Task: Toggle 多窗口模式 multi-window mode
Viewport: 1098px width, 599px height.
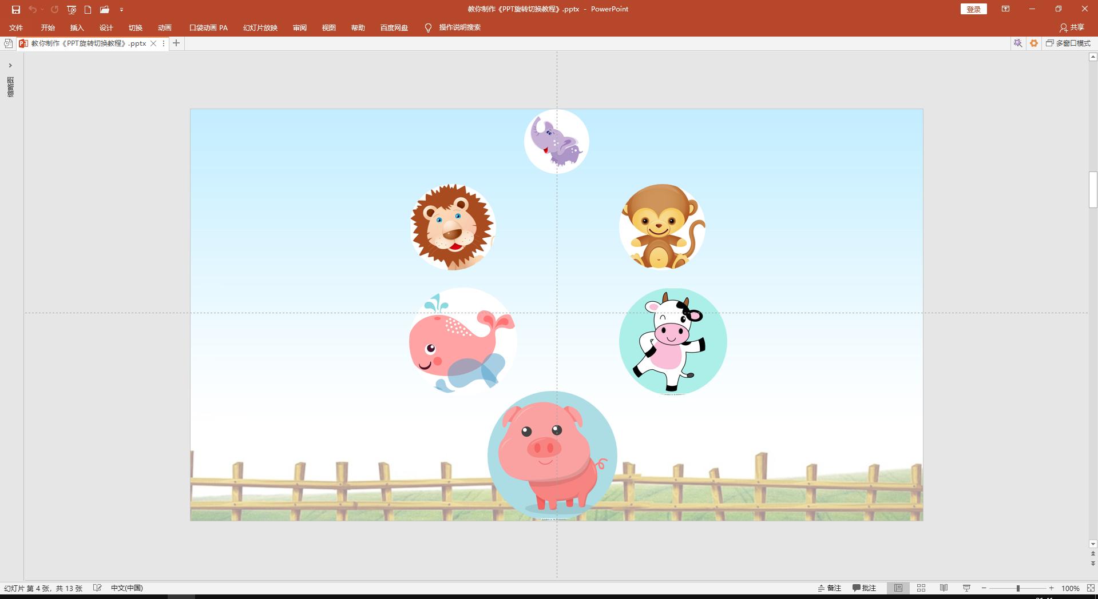Action: coord(1068,43)
